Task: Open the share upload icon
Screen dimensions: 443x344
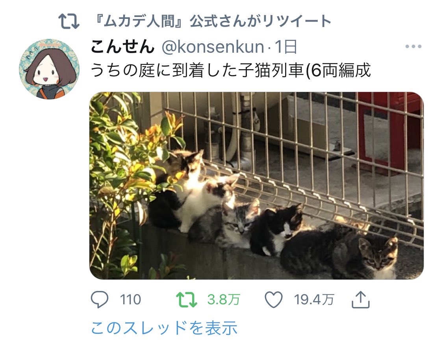Action: [x=360, y=300]
